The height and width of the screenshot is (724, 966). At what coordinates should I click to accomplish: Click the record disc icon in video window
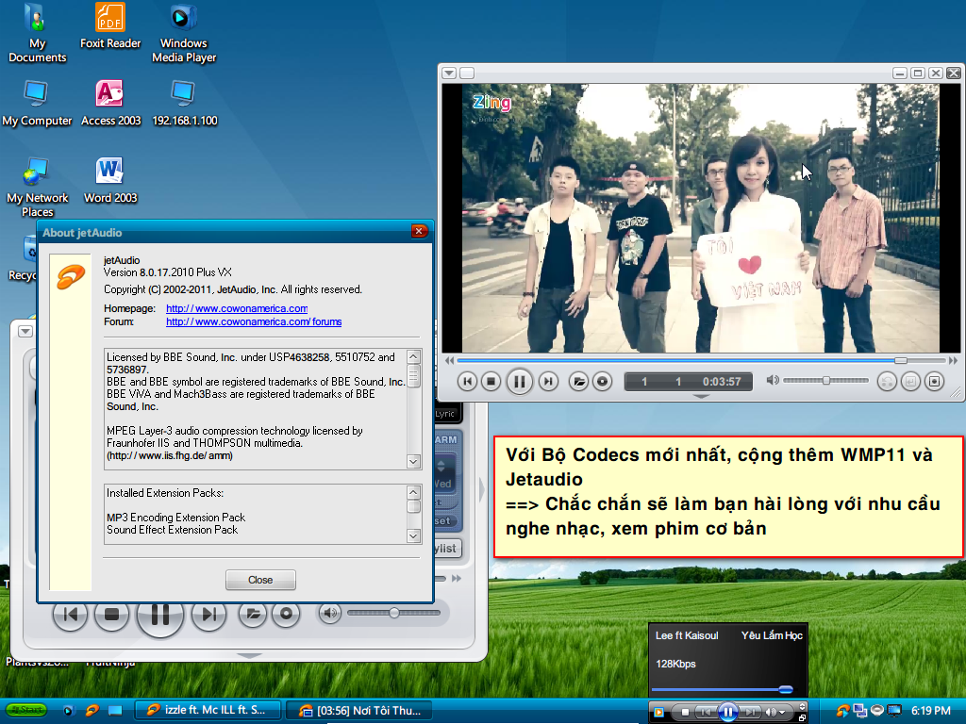(x=603, y=382)
